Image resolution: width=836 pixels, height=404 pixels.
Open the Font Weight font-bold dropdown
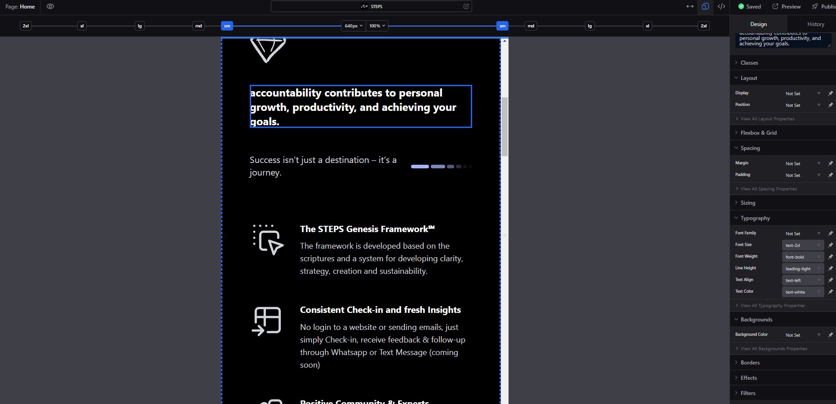[x=803, y=257]
